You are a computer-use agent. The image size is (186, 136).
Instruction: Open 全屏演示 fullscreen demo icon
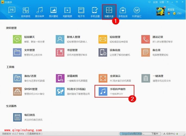(103, 78)
